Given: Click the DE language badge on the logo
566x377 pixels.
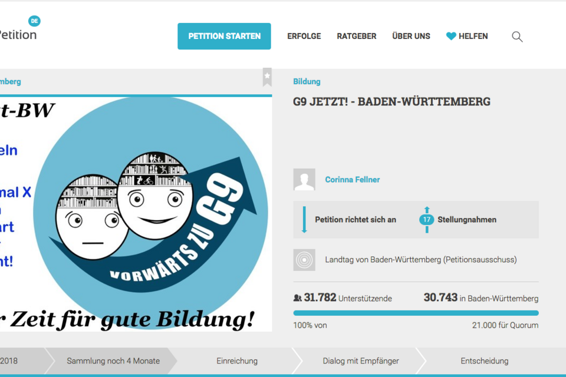Looking at the screenshot, I should click(34, 21).
